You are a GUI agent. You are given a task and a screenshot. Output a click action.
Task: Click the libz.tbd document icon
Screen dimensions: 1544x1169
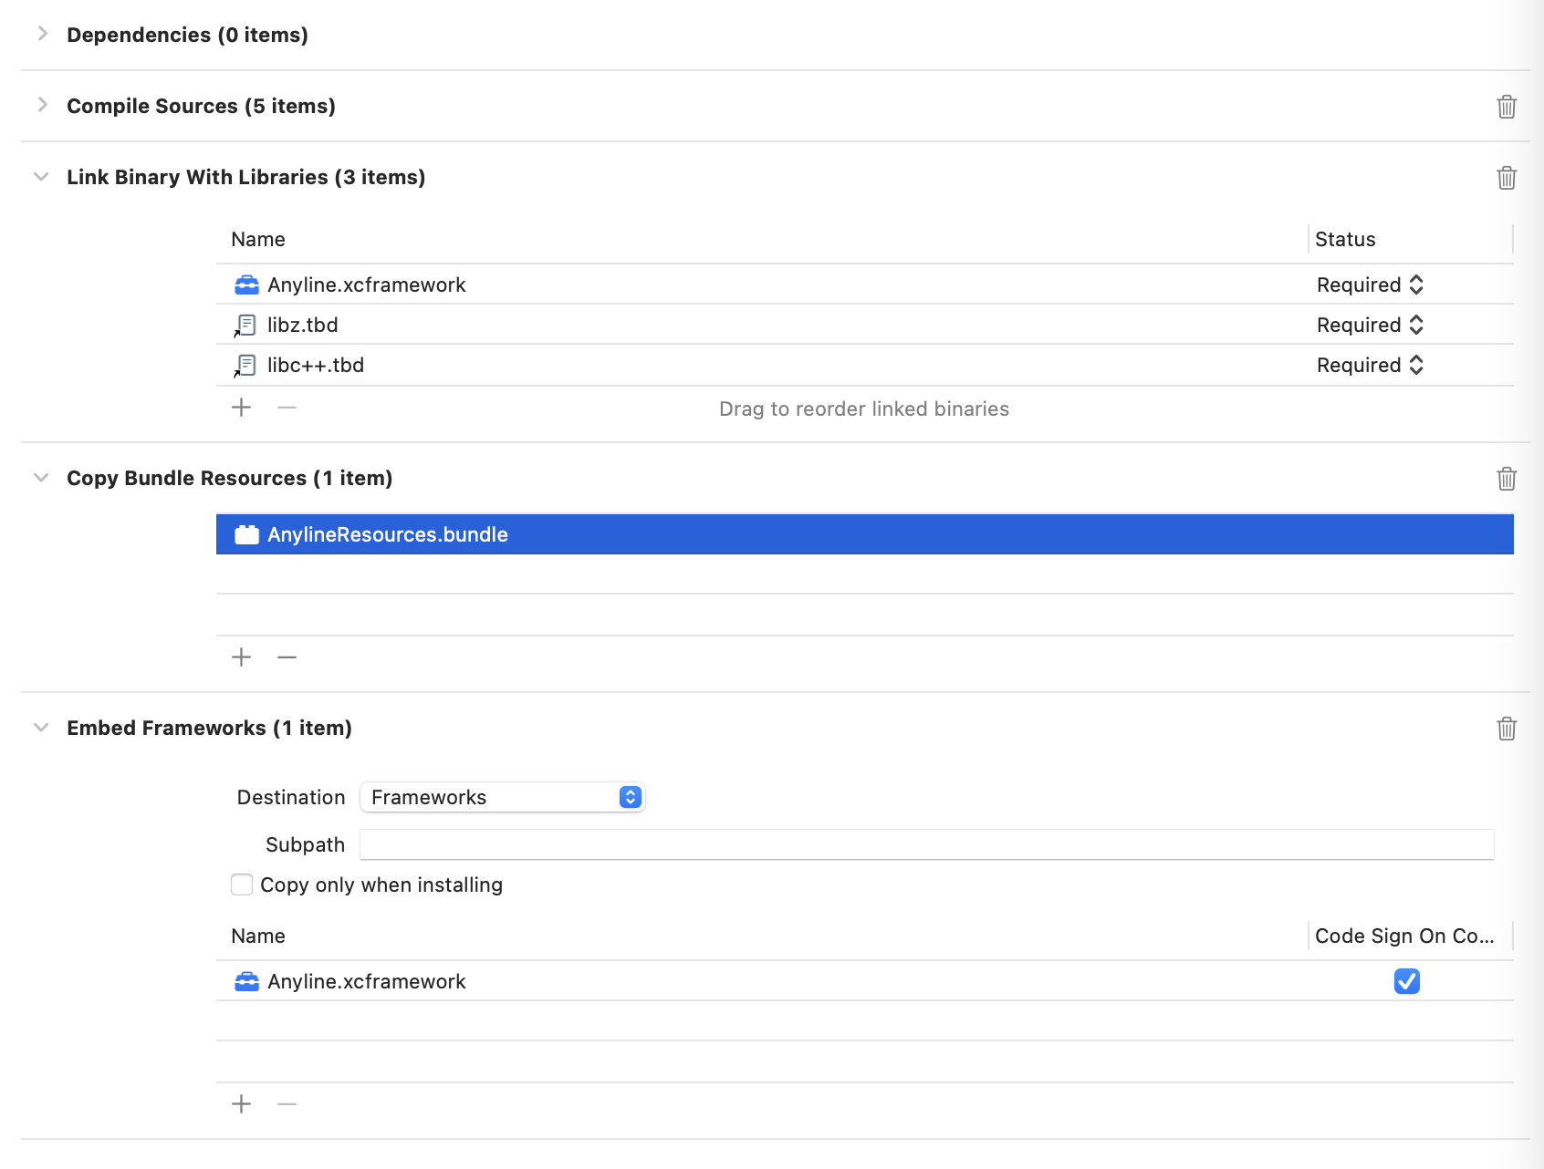[x=244, y=325]
